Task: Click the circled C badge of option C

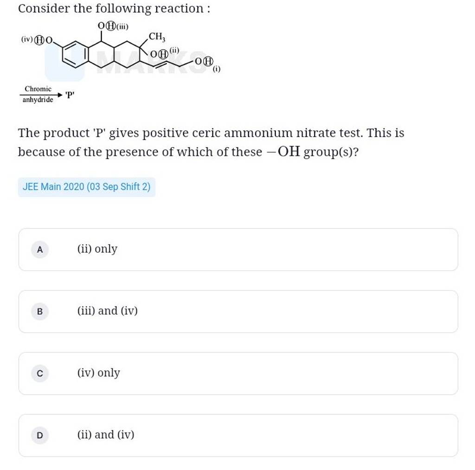Action: [x=40, y=373]
